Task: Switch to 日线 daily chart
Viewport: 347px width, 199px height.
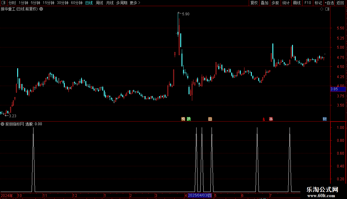Action: click(89, 3)
